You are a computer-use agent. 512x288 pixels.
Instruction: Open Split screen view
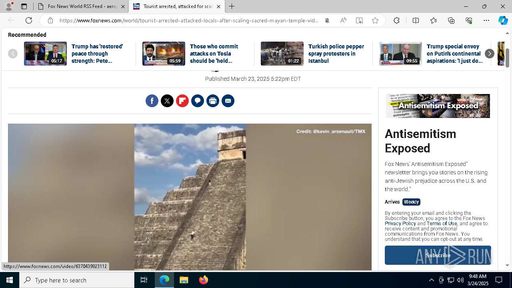coord(416,20)
